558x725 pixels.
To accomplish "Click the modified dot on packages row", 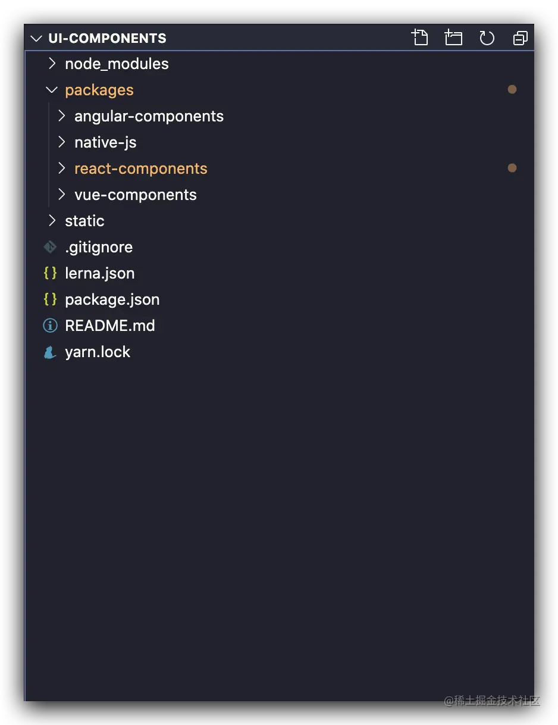I will 512,90.
